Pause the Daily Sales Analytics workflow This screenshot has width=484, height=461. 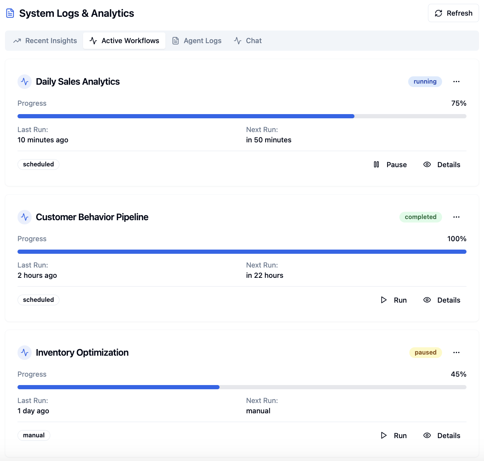click(x=390, y=164)
